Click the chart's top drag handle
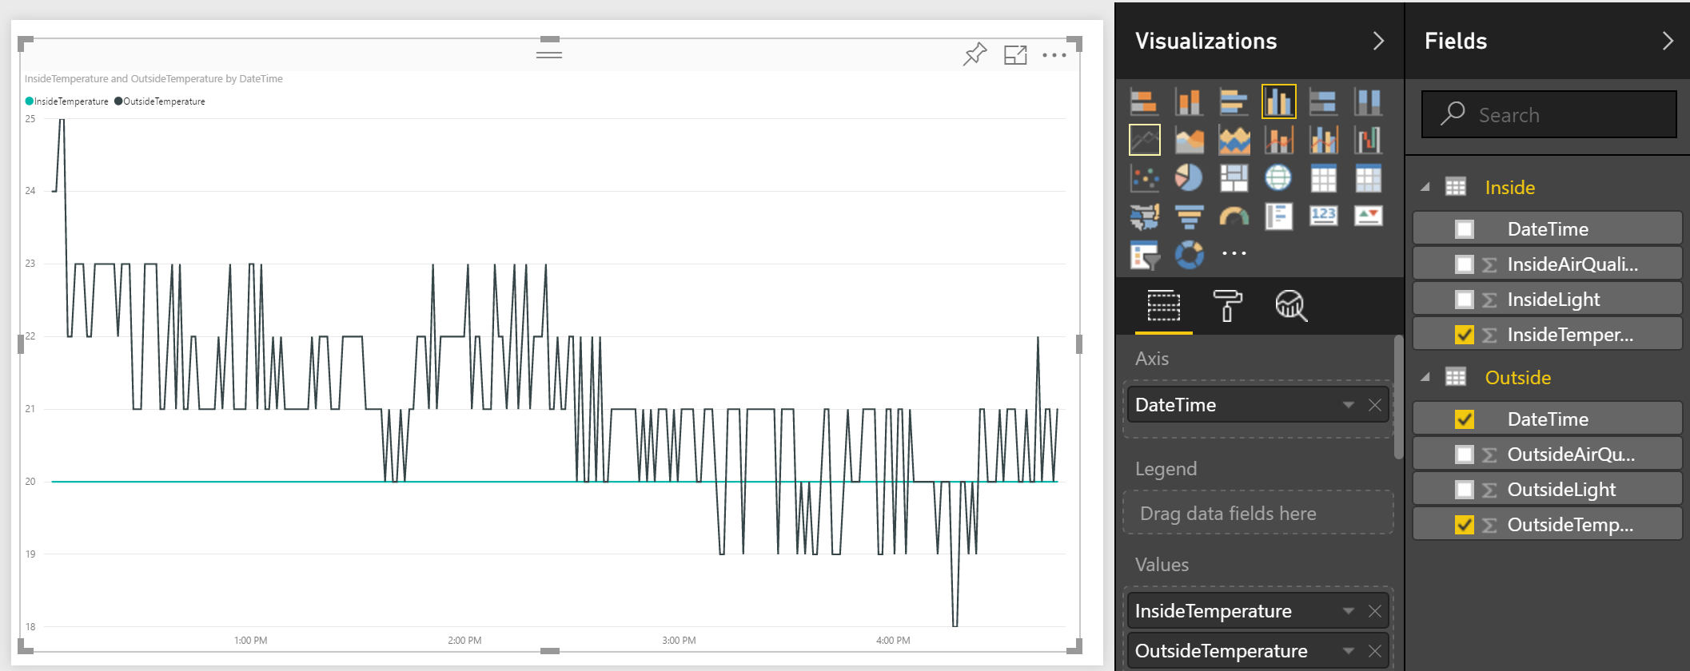The width and height of the screenshot is (1690, 671). click(x=549, y=54)
